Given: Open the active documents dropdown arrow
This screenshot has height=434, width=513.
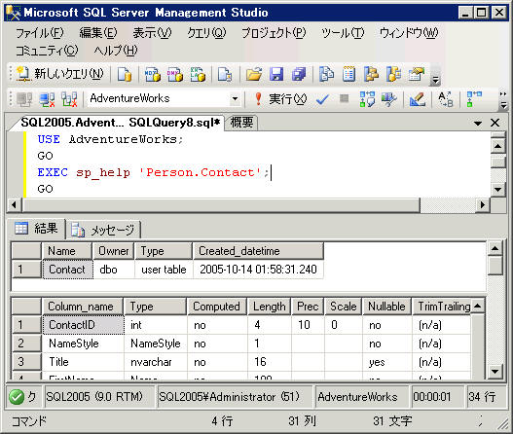Looking at the screenshot, I should click(478, 124).
